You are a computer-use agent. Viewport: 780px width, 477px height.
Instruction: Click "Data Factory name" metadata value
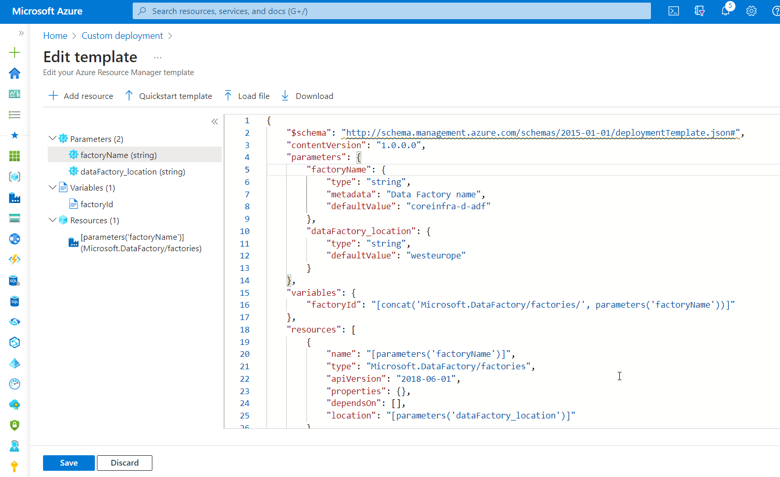[433, 194]
